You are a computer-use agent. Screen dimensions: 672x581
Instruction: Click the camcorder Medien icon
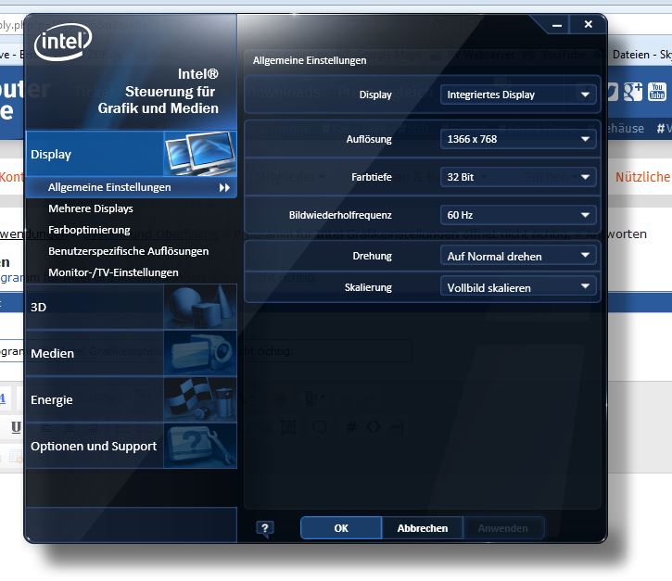pyautogui.click(x=200, y=353)
